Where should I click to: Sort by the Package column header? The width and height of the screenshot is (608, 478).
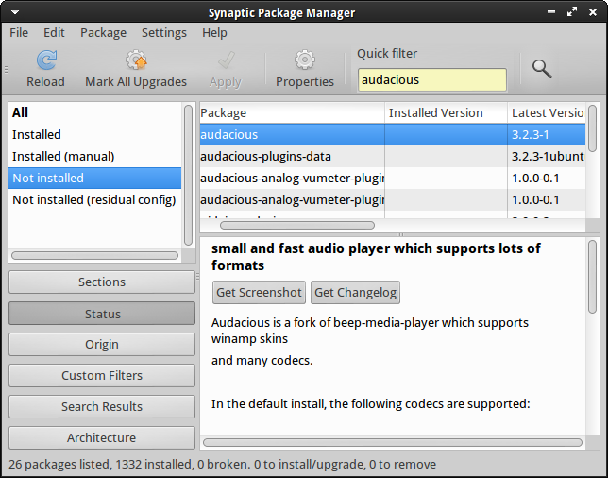click(292, 113)
